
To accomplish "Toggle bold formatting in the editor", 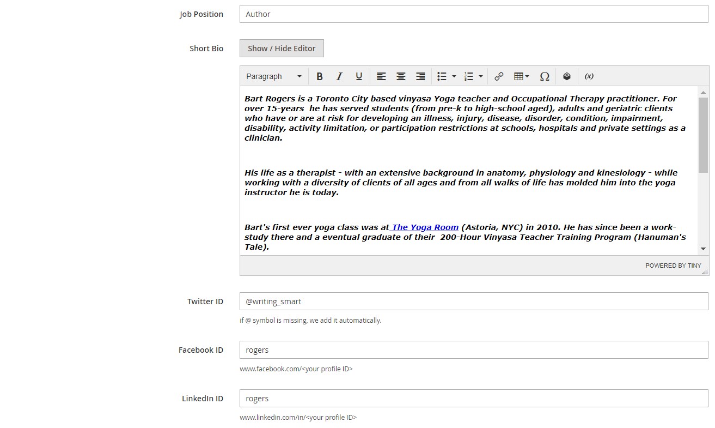I will [320, 76].
